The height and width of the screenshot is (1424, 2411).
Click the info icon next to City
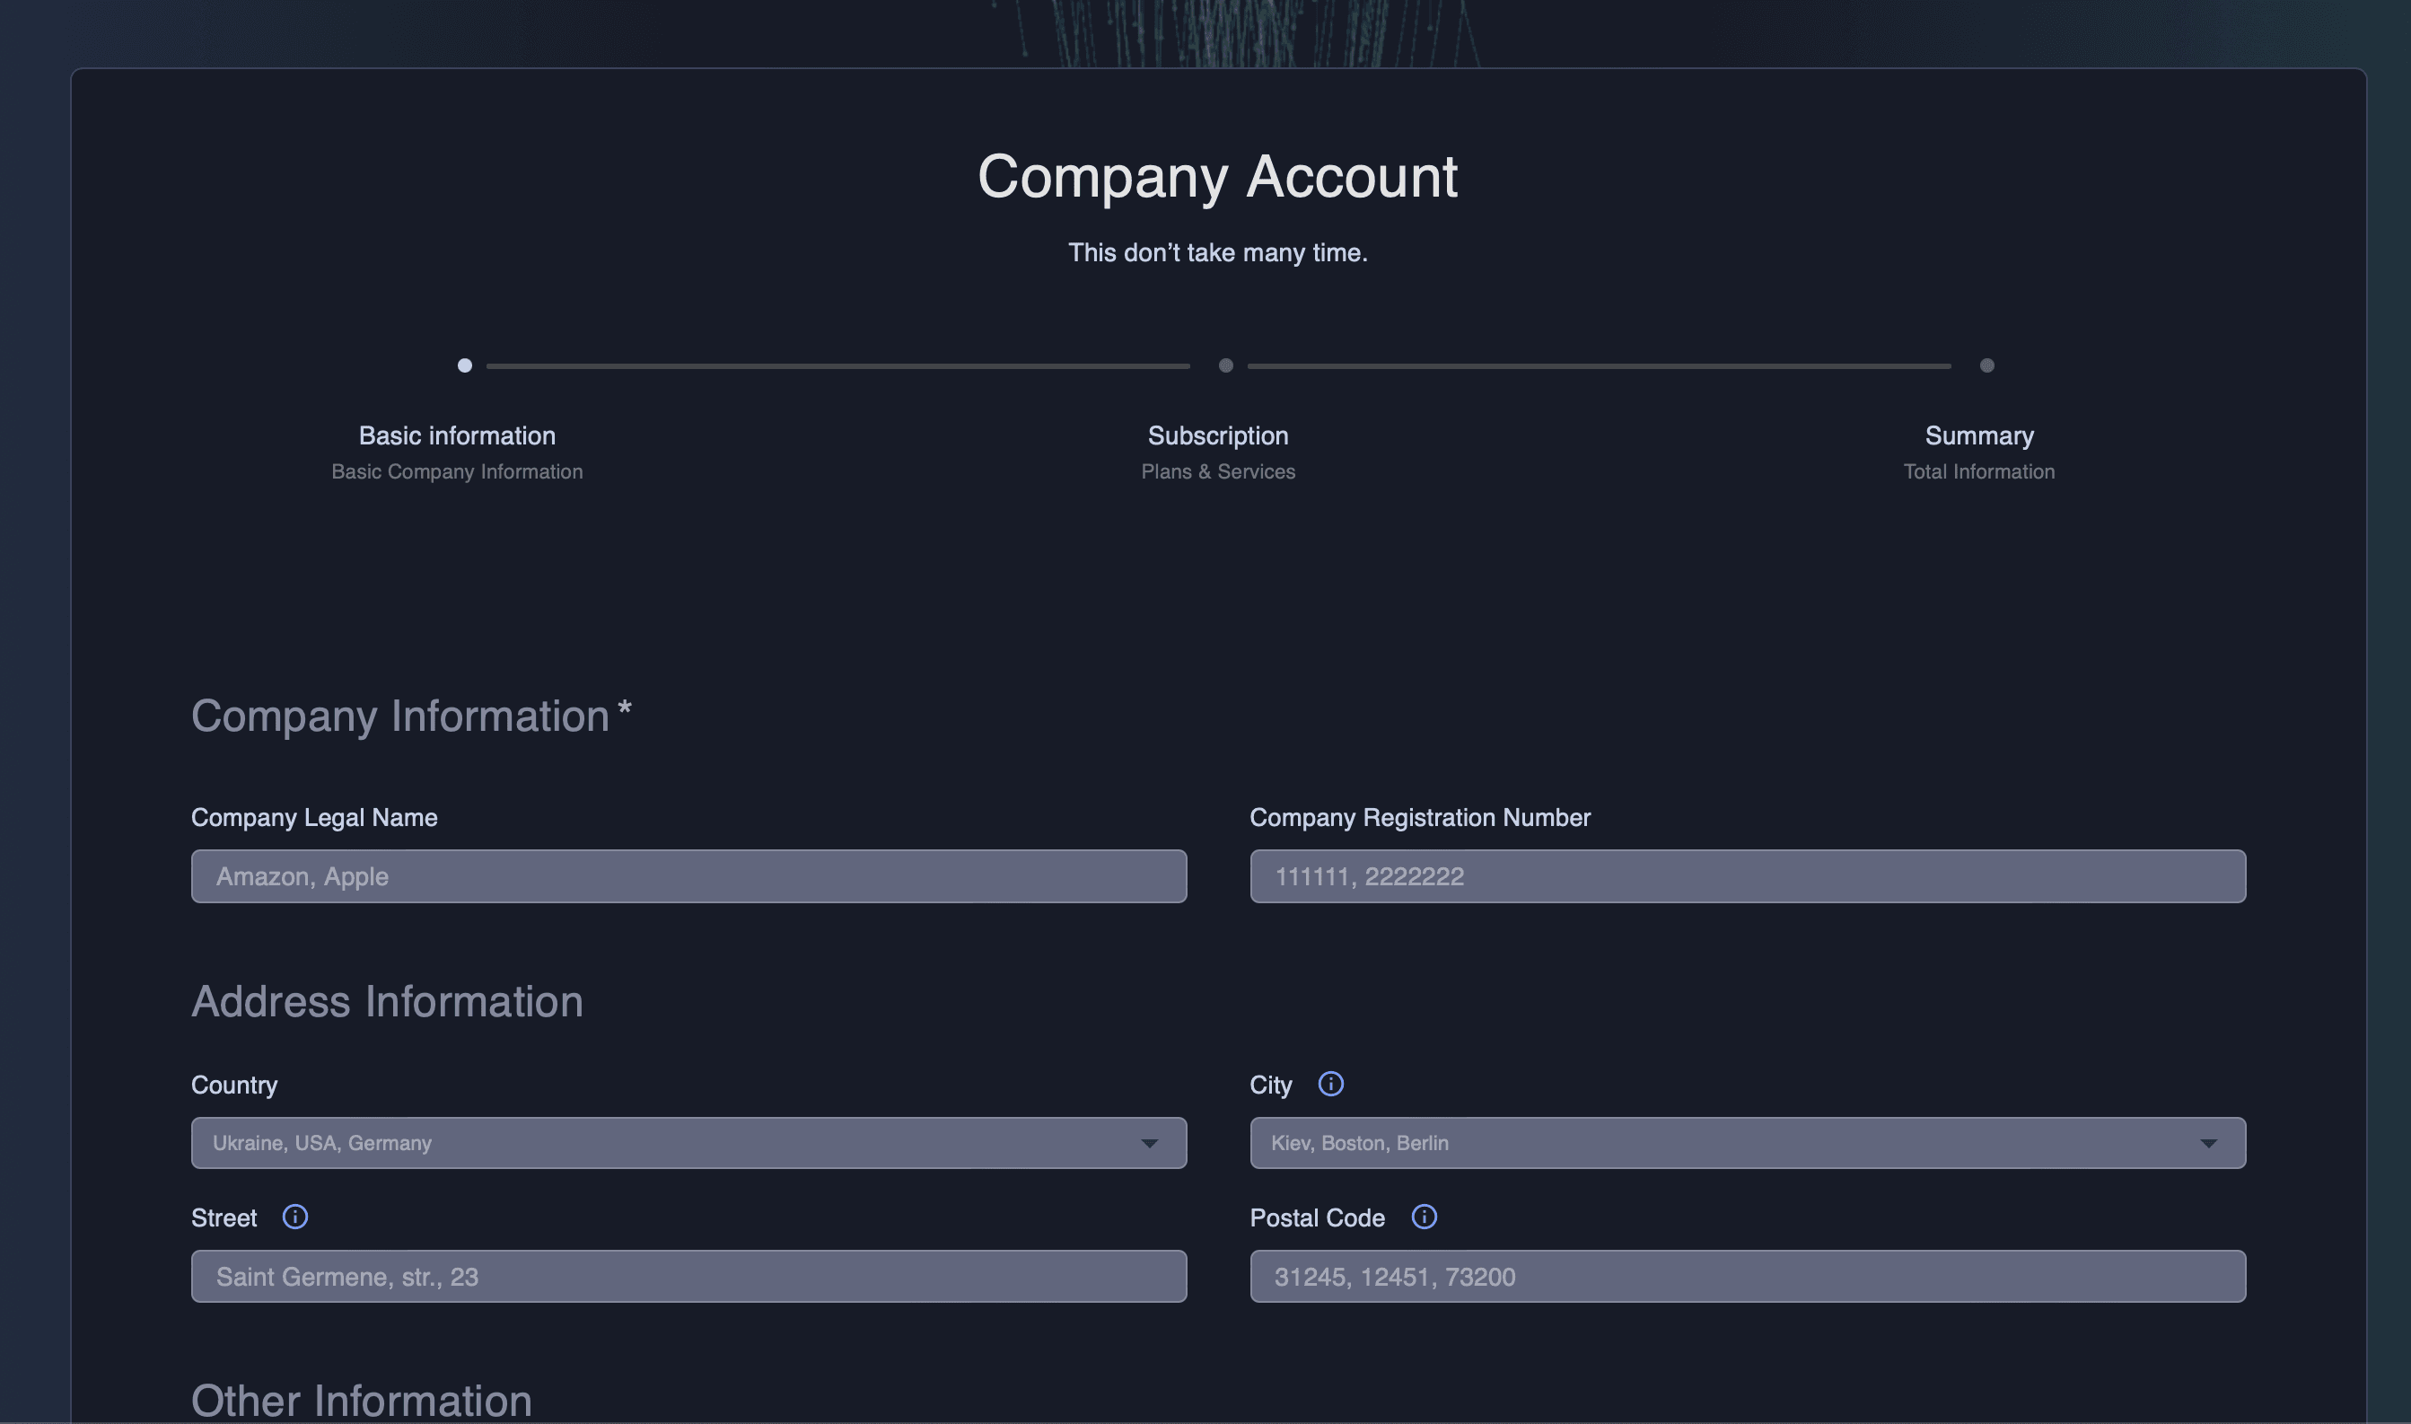tap(1330, 1084)
